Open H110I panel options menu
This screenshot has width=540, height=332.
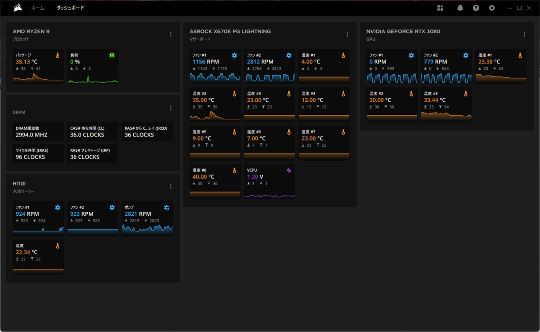(171, 187)
